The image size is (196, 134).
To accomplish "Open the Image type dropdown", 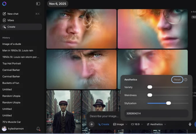I will pyautogui.click(x=120, y=124).
